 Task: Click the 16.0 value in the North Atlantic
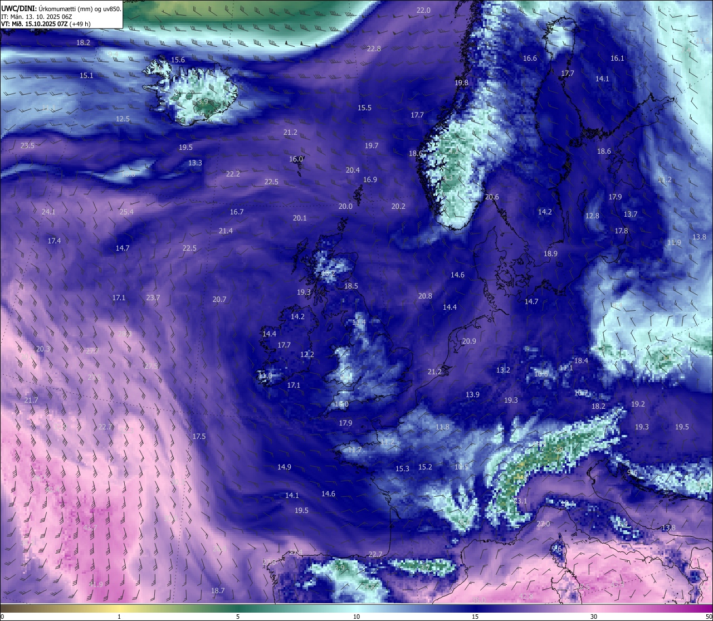tap(296, 159)
